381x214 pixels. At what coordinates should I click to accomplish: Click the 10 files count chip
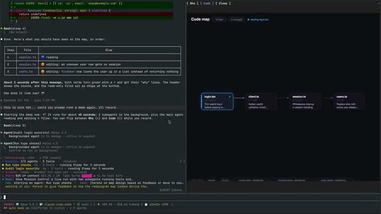point(219,20)
